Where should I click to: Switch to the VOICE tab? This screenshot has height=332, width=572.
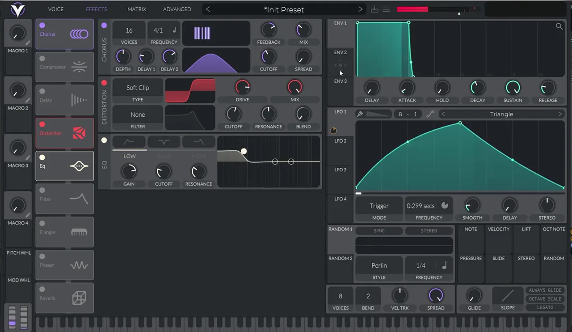click(x=56, y=9)
